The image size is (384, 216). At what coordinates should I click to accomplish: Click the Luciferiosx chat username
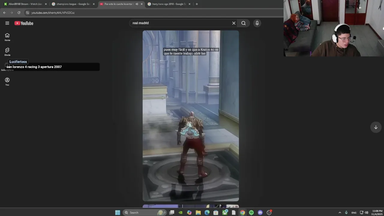click(x=18, y=62)
